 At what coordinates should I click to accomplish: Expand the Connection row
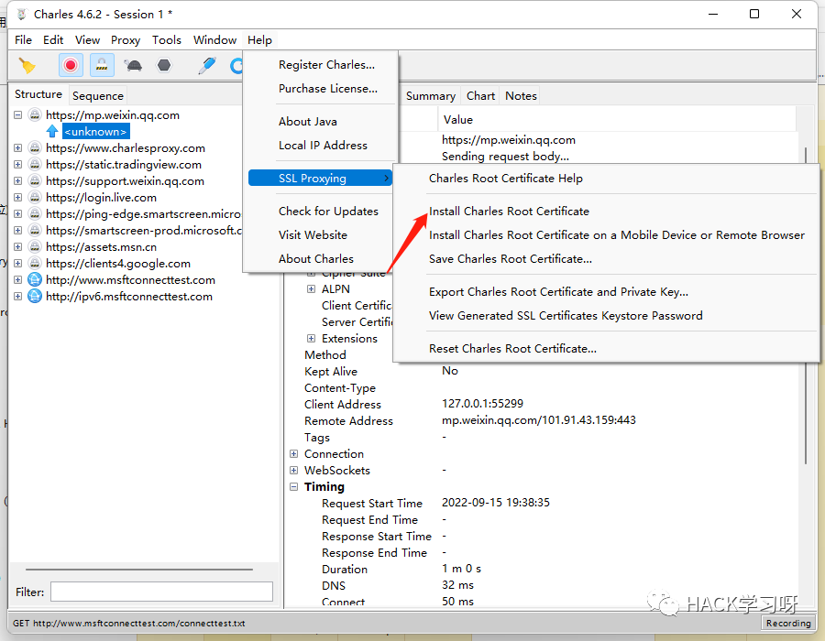tap(294, 454)
